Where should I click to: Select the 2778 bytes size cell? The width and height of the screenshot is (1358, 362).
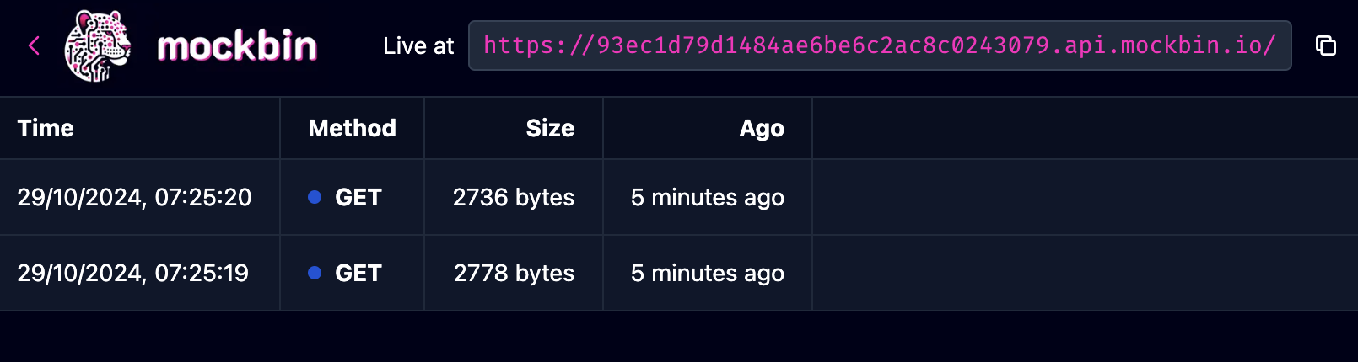(x=514, y=273)
